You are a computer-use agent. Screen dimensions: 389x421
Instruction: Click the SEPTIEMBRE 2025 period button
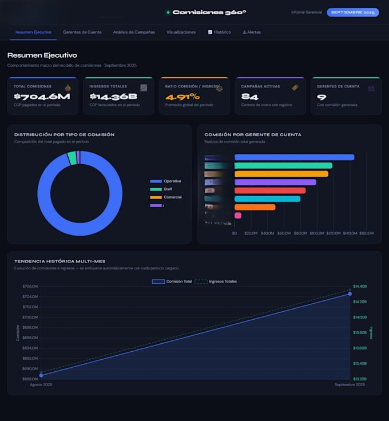tap(353, 13)
